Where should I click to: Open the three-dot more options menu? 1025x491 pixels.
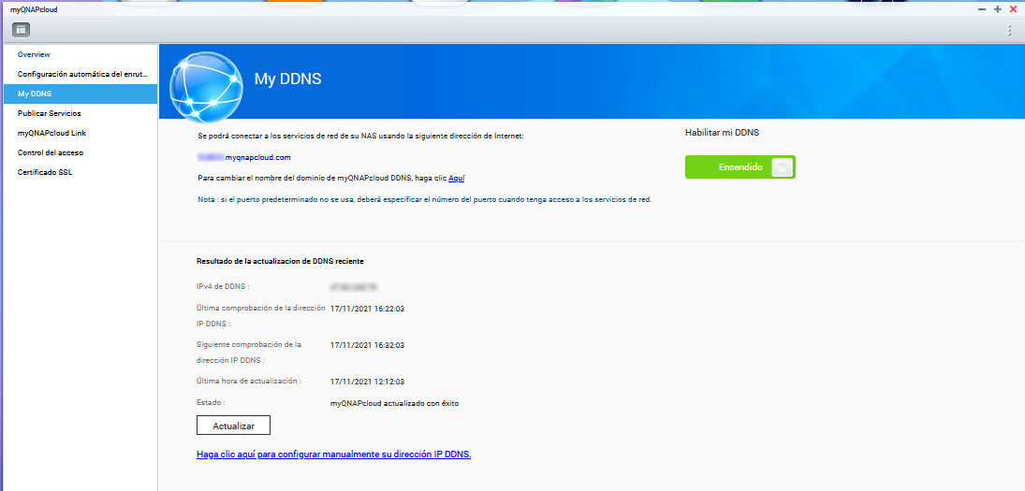point(1009,30)
